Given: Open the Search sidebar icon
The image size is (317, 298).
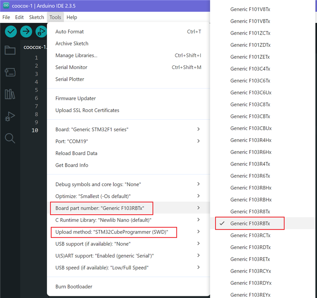Looking at the screenshot, I should (10, 138).
